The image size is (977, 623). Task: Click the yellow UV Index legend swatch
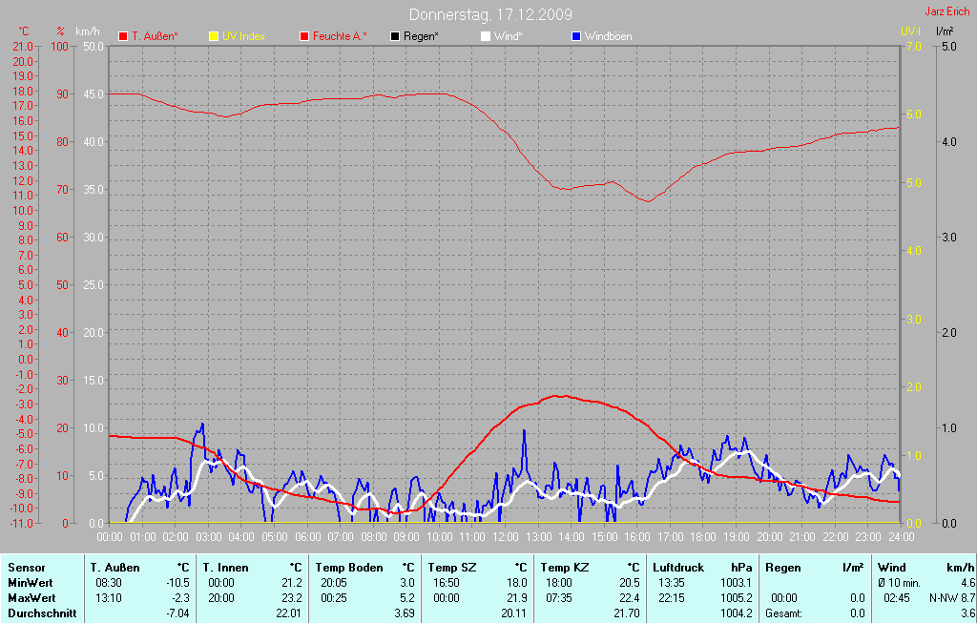pos(214,36)
